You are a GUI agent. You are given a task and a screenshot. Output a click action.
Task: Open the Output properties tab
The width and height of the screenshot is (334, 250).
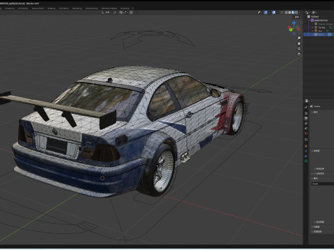pos(306,118)
